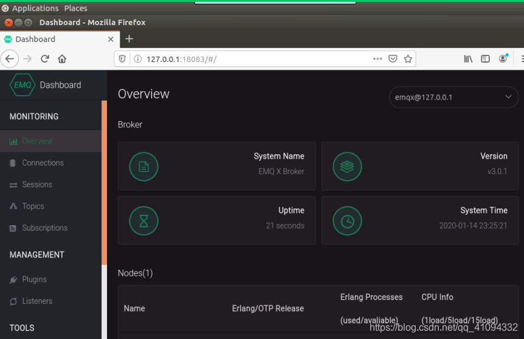Click the Plugins plug icon
The height and width of the screenshot is (339, 524).
13,279
